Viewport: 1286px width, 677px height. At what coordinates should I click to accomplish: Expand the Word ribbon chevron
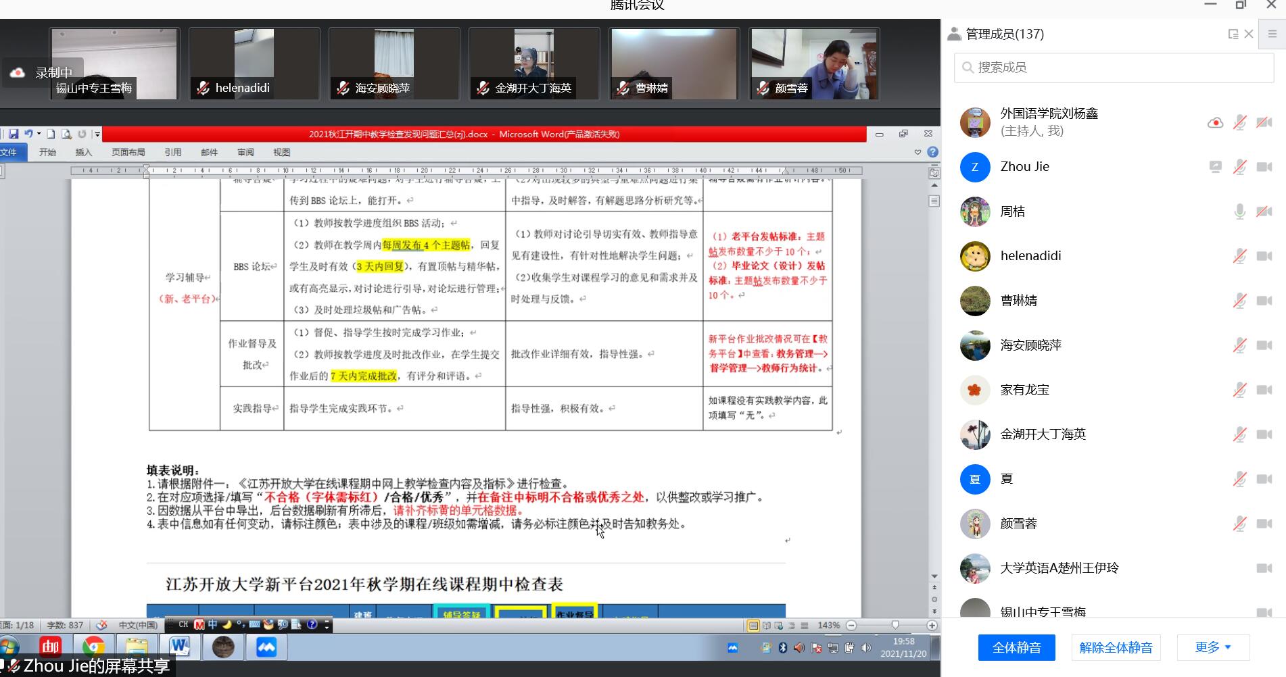pyautogui.click(x=918, y=152)
